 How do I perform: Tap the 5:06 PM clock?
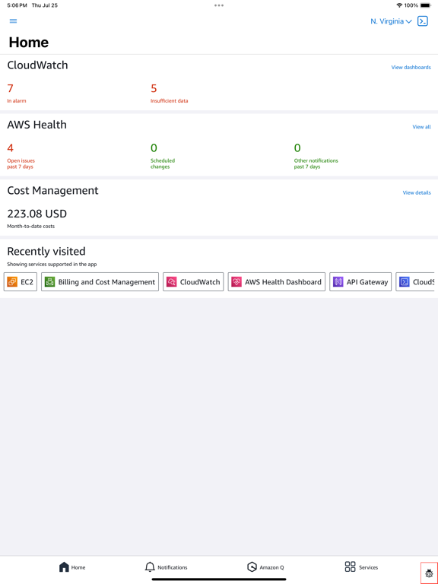tap(17, 5)
